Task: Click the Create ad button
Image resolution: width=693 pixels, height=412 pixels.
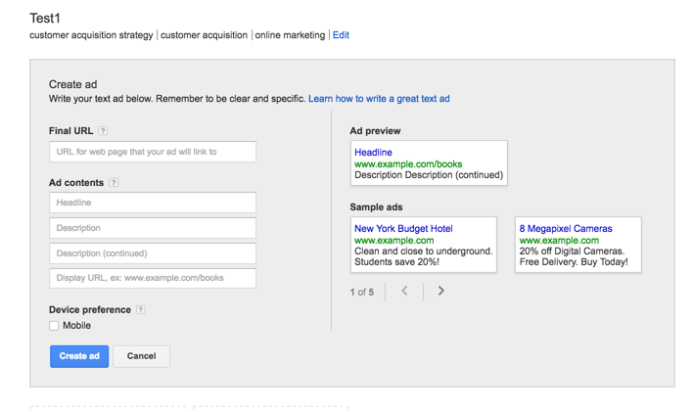Action: pyautogui.click(x=79, y=356)
